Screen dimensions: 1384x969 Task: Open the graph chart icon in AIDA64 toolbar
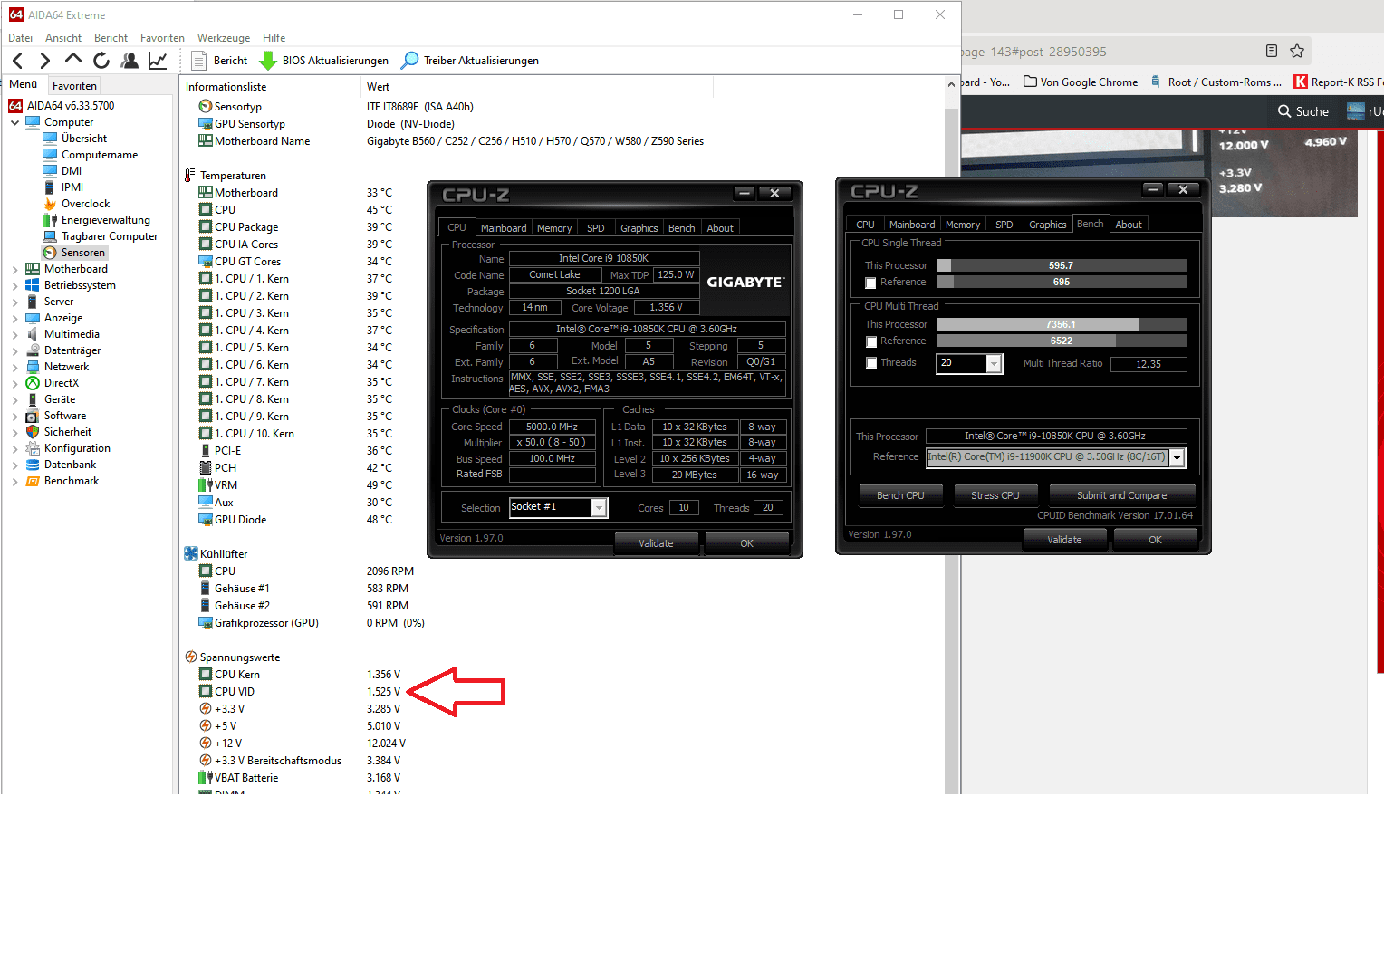[158, 61]
